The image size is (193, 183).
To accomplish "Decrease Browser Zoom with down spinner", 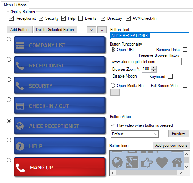I will (x=153, y=71).
